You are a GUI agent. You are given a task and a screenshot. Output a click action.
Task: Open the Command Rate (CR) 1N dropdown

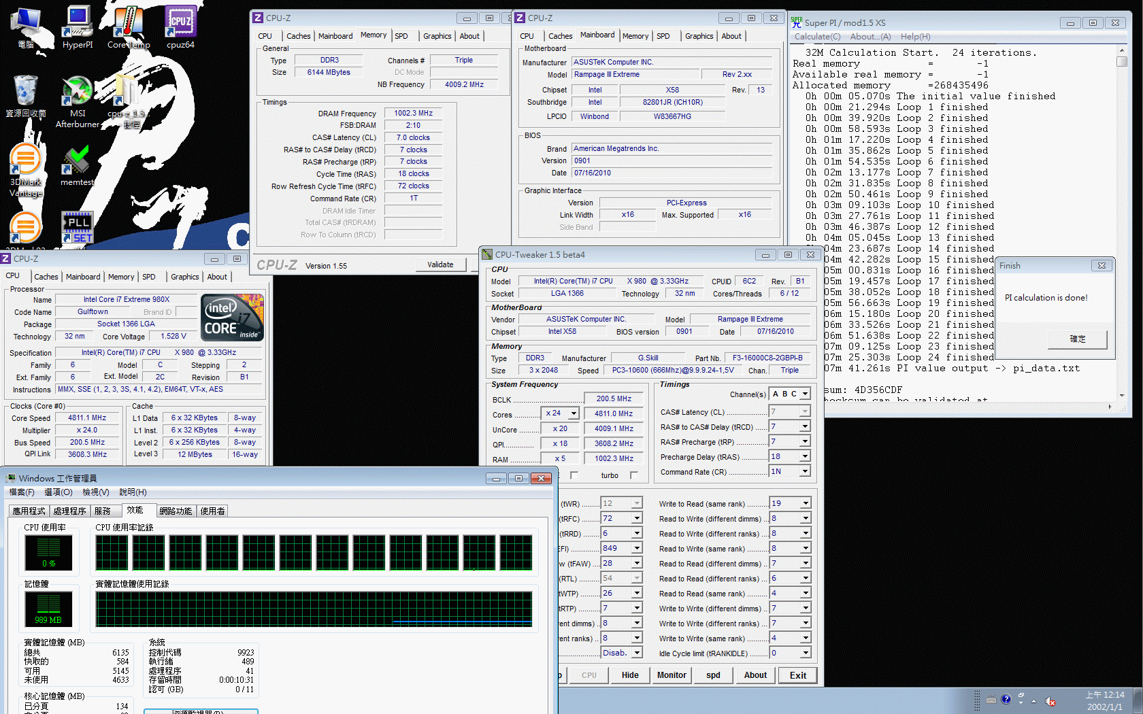pos(805,471)
